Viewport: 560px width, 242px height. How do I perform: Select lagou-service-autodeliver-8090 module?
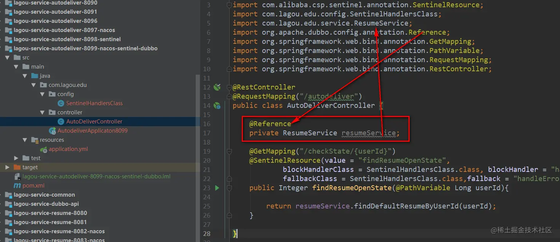[55, 3]
